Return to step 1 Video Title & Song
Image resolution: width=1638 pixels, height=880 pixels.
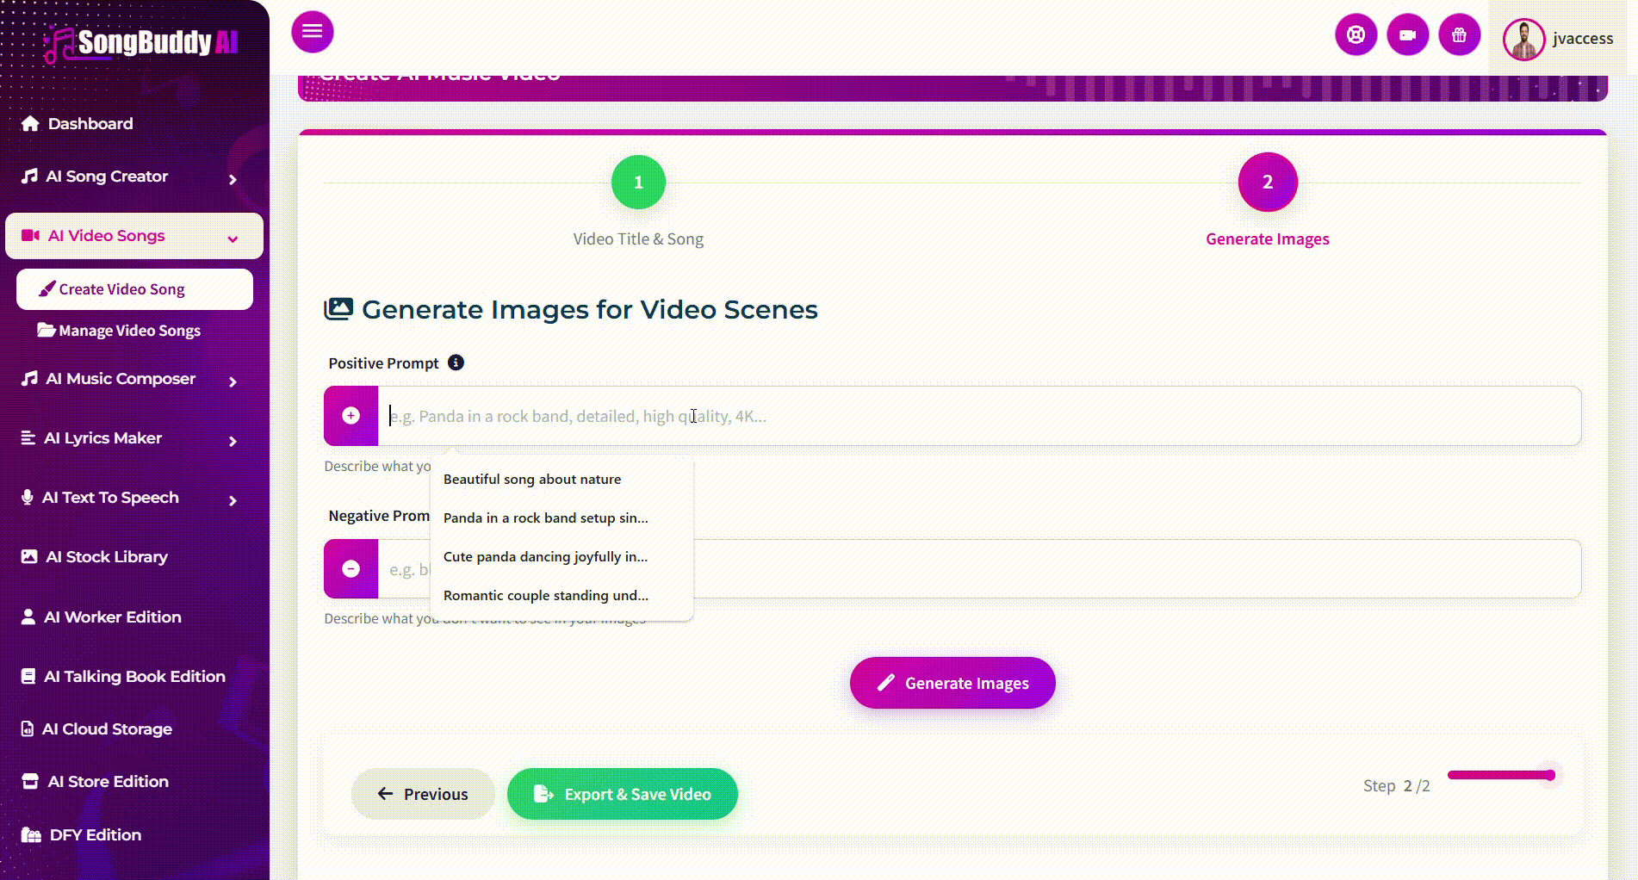click(x=638, y=183)
